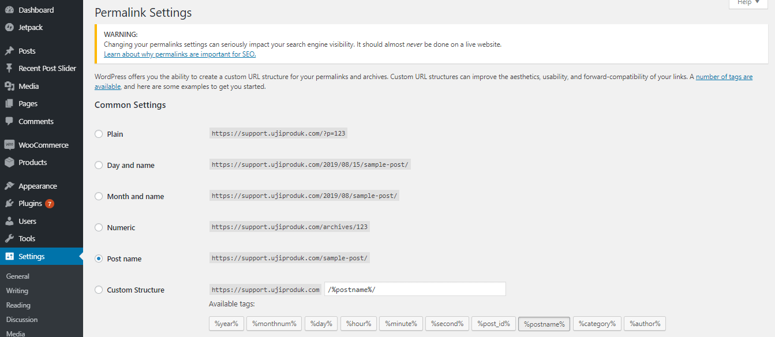This screenshot has width=775, height=337.
Task: Insert the %hour% tag
Action: point(359,324)
